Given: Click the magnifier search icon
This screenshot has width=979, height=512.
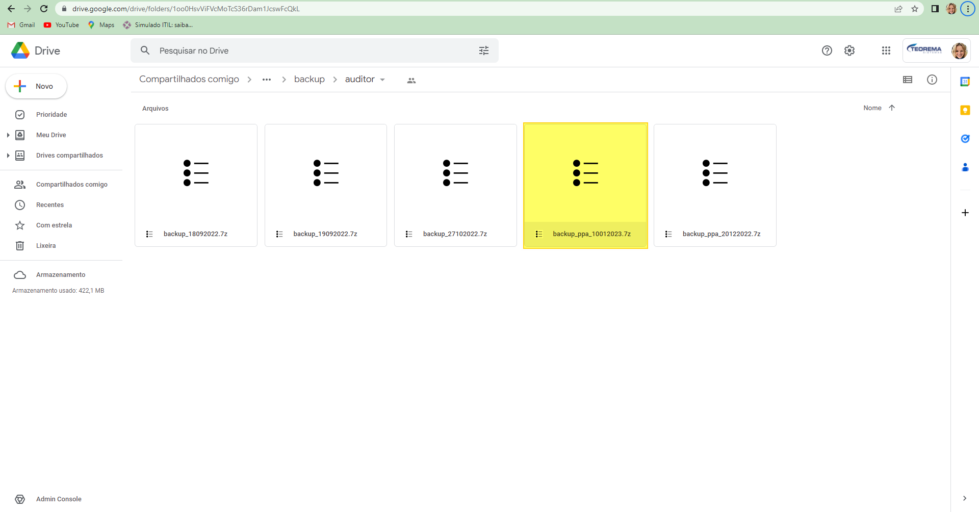Looking at the screenshot, I should coord(145,50).
